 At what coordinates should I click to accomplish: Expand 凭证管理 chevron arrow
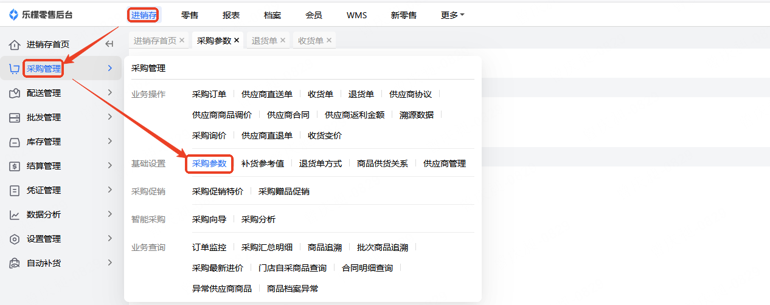109,190
